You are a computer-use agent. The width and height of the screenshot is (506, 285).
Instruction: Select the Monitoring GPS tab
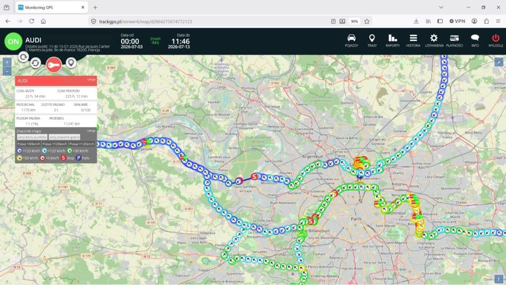pyautogui.click(x=51, y=7)
